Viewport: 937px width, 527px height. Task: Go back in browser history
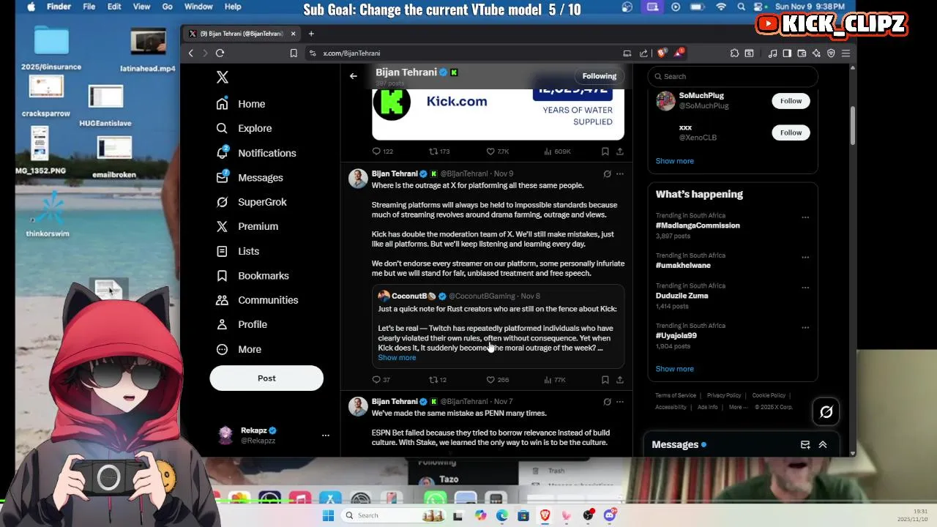(191, 53)
